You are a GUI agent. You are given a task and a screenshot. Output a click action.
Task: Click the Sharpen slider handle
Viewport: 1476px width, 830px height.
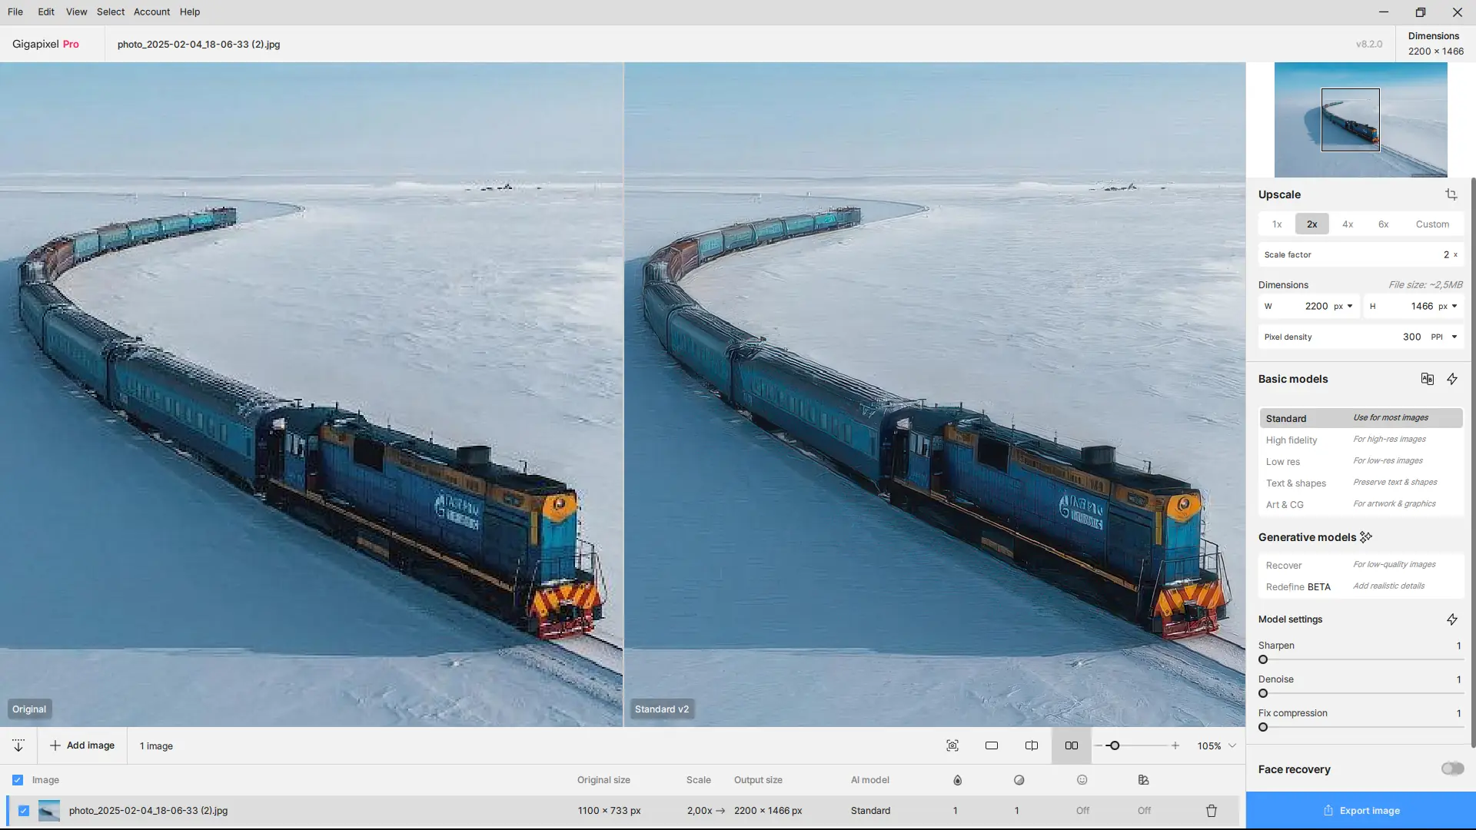pos(1263,659)
